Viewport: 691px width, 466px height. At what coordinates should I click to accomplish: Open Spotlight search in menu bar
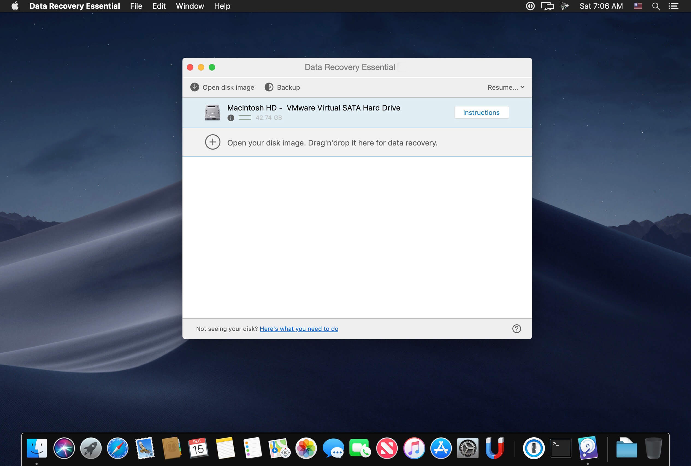point(656,6)
